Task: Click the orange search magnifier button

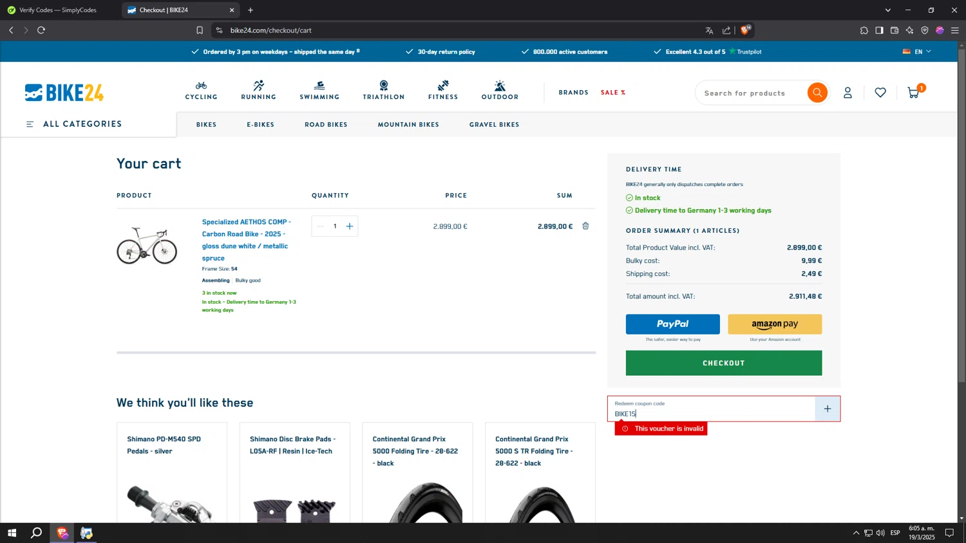Action: (817, 93)
